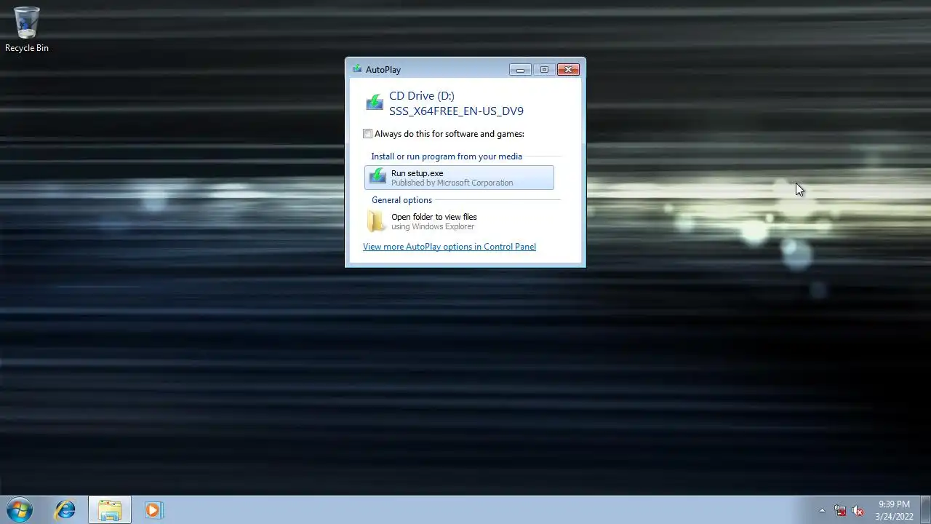Click the Show Desktop strip

pos(925,510)
